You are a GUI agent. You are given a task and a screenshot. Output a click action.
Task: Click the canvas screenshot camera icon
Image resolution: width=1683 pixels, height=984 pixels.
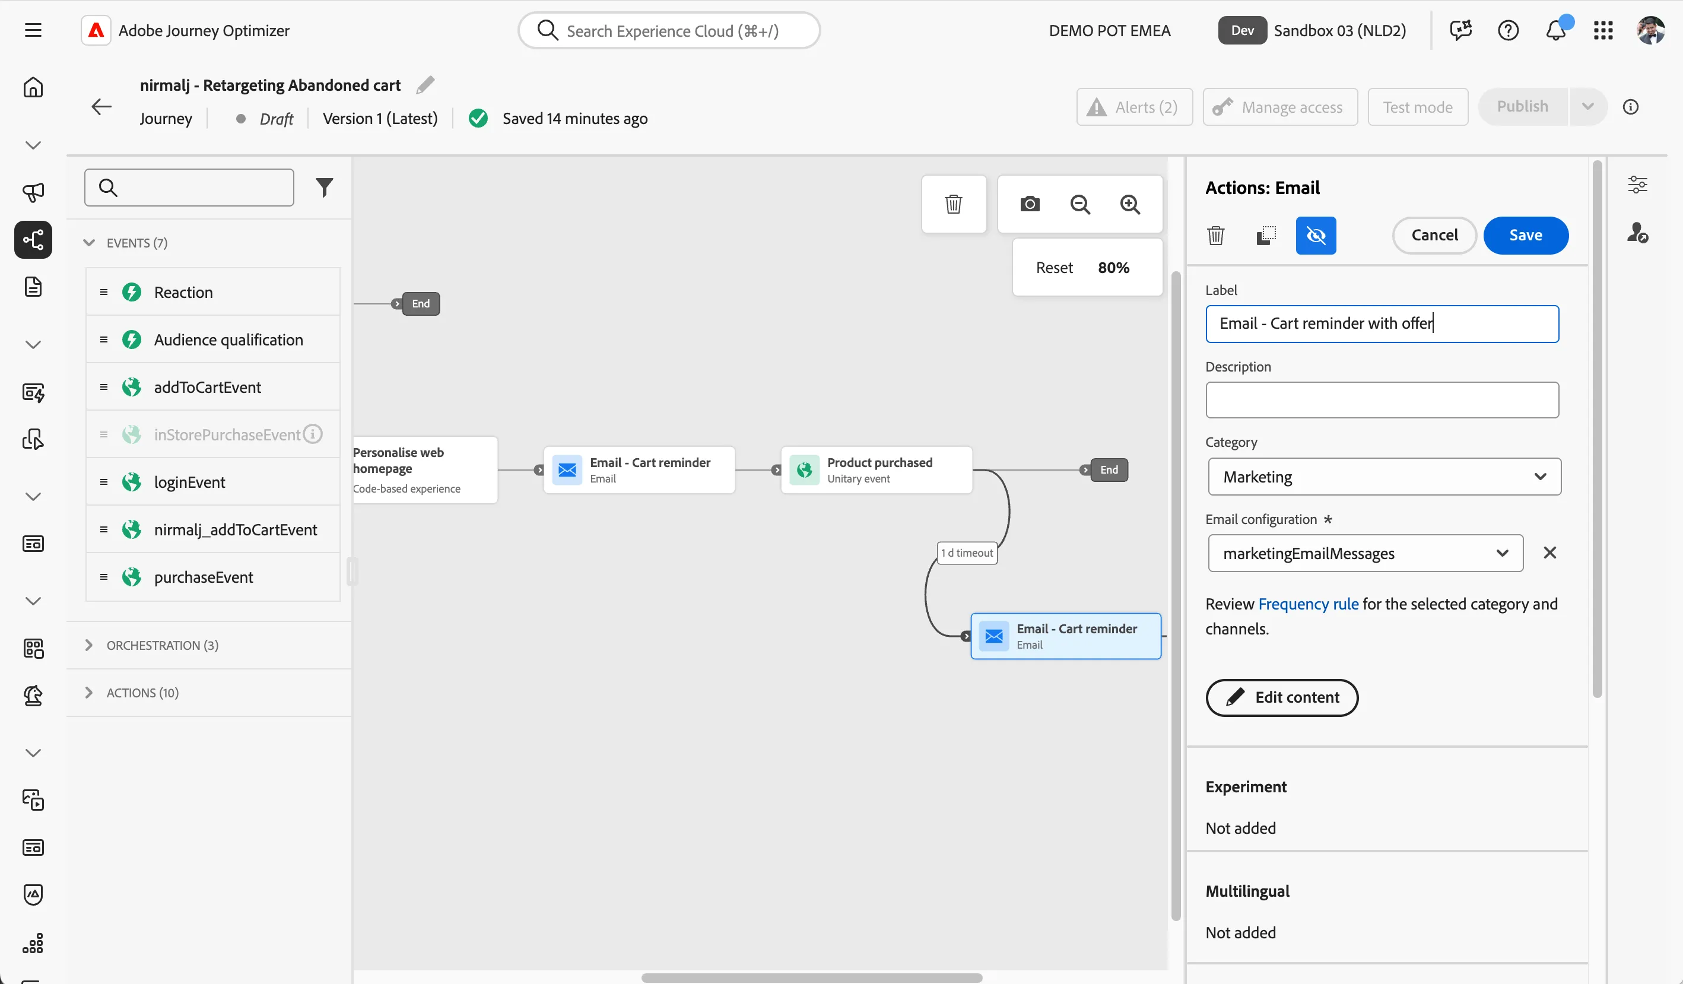click(1029, 204)
